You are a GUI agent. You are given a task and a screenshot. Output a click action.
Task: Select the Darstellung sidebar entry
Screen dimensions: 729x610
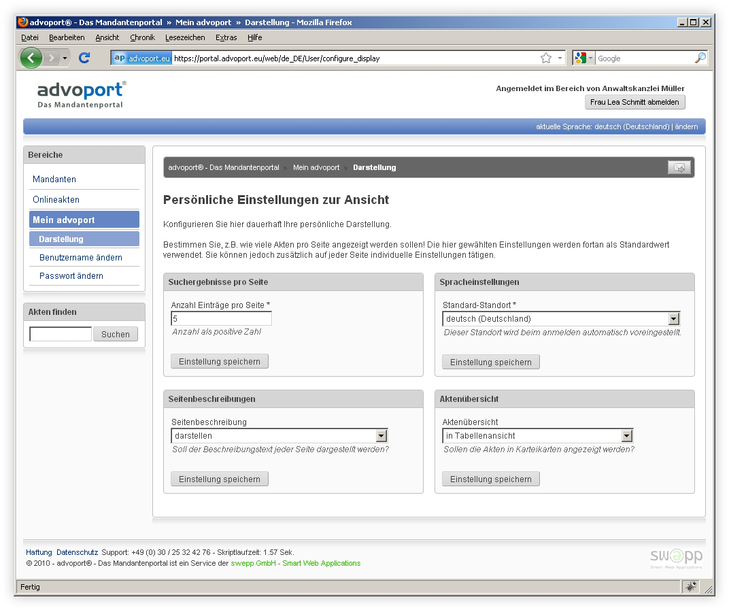[84, 239]
